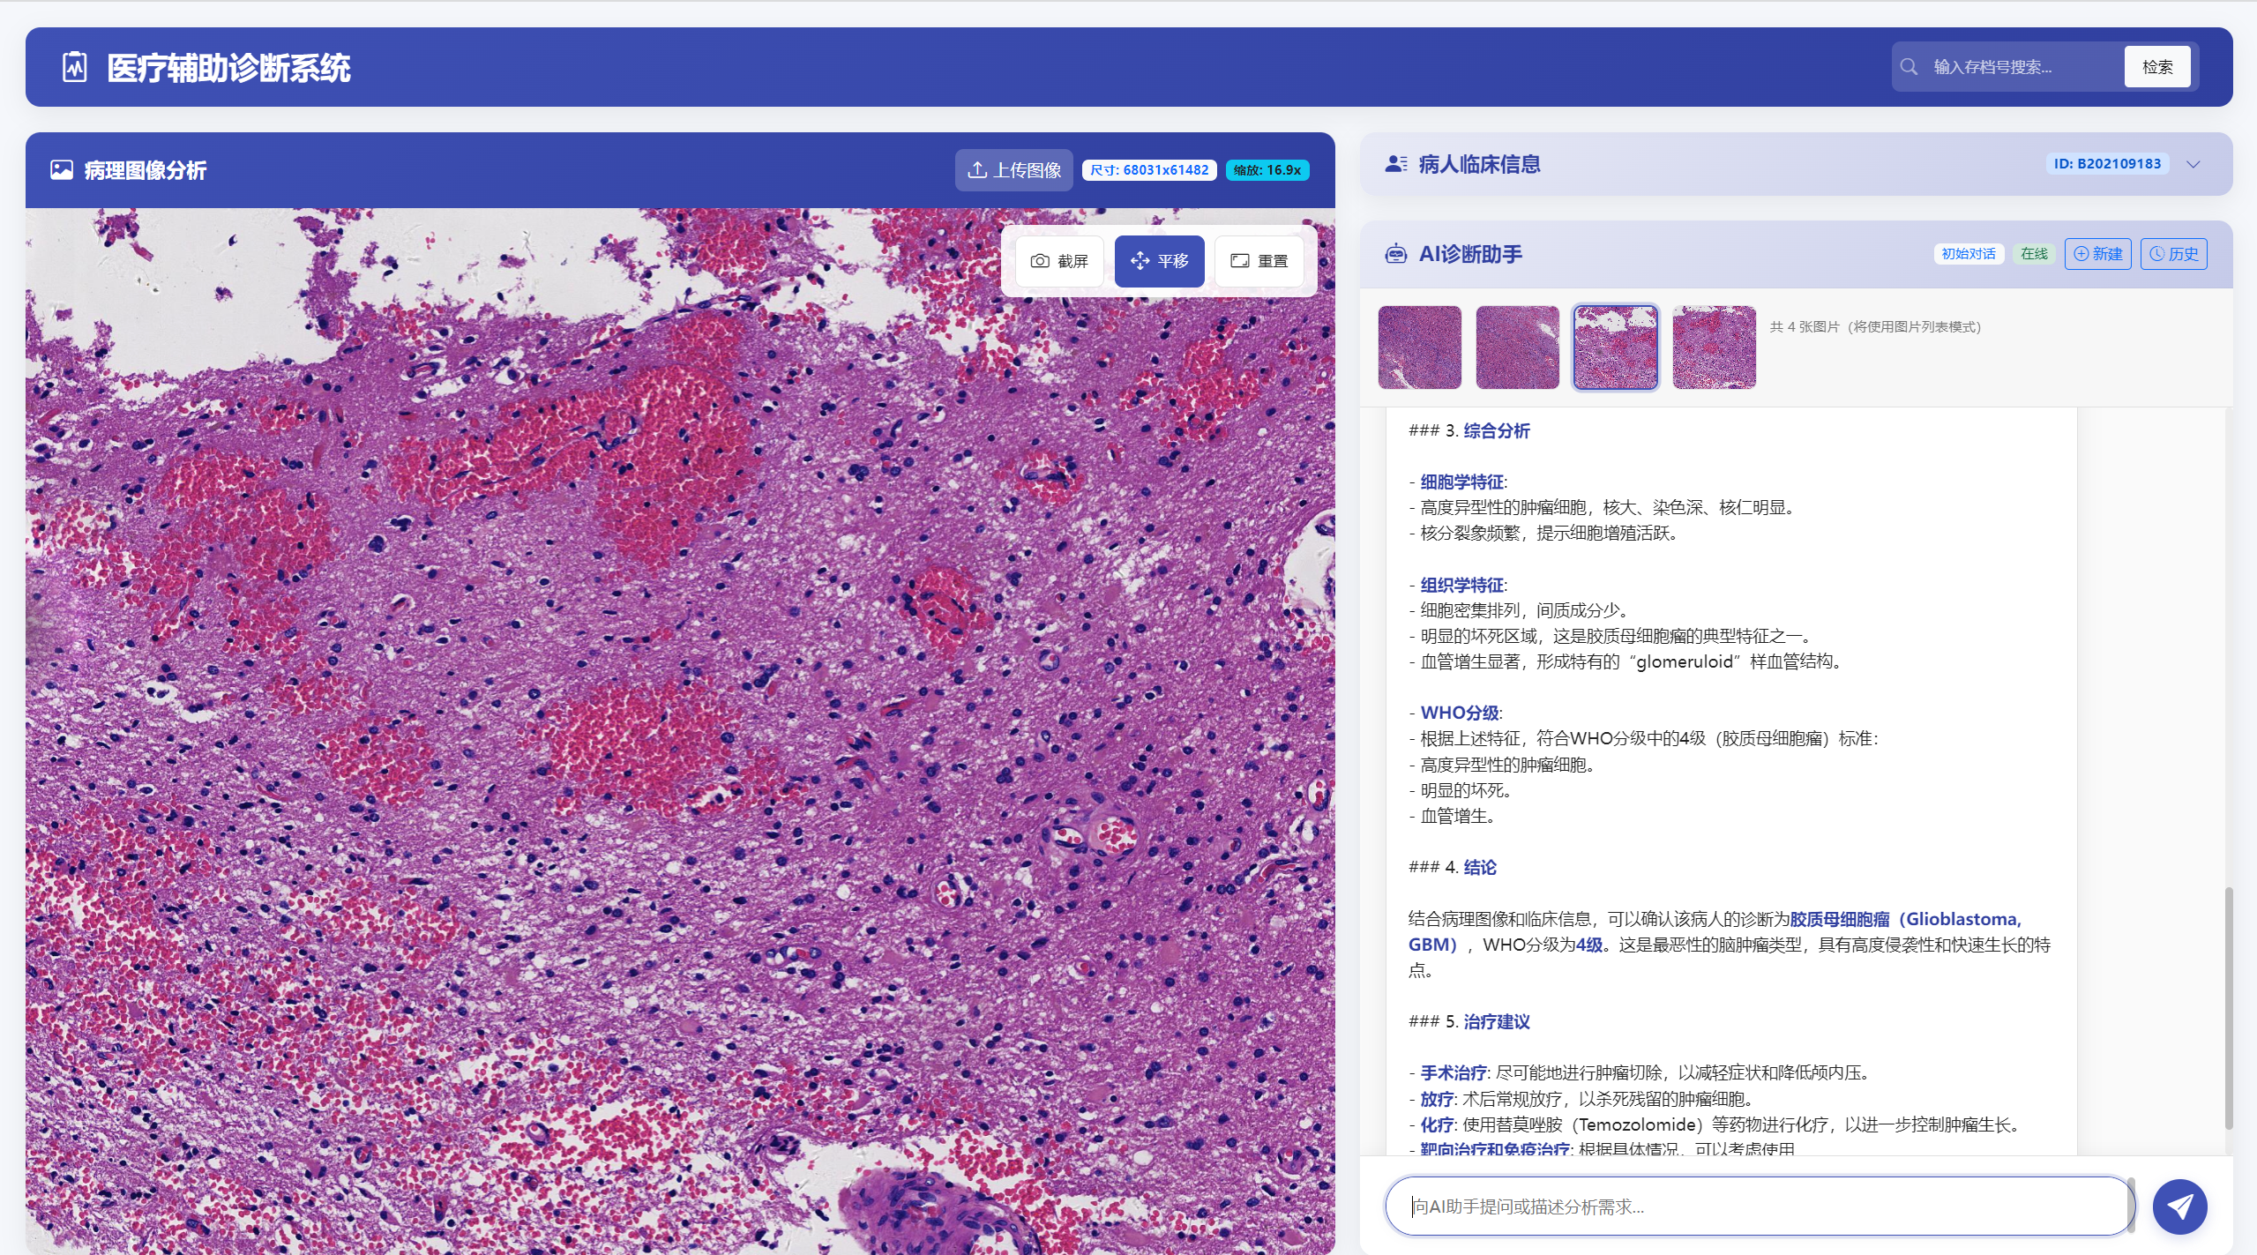Start a 新建 new conversation
The image size is (2257, 1255).
click(x=2097, y=254)
